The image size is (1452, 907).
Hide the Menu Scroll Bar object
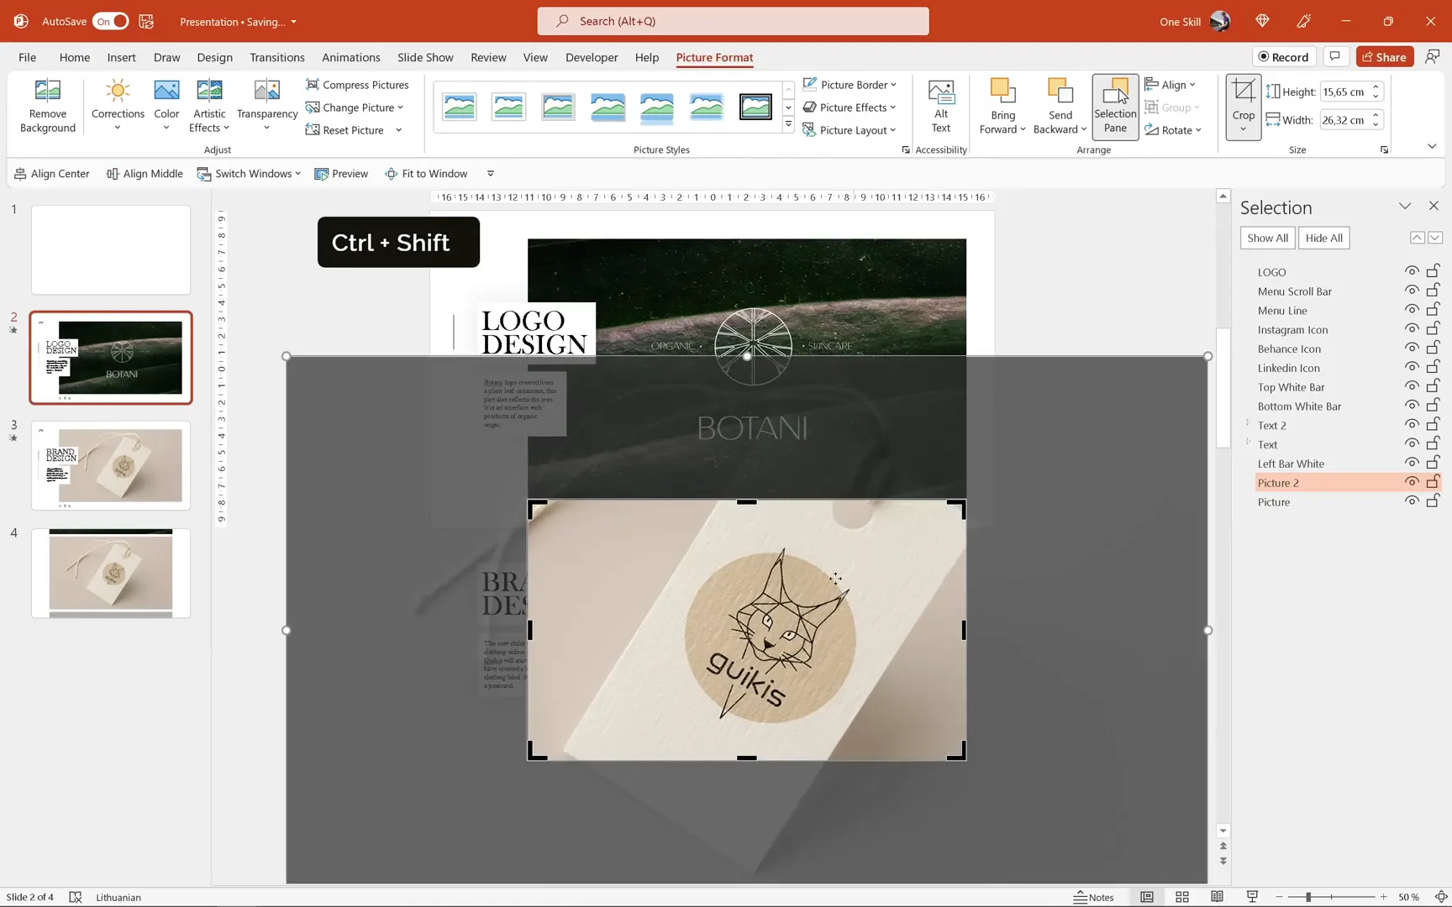pos(1412,291)
